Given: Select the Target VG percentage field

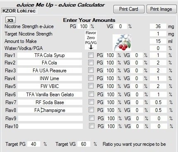Looking at the screenshot, I should [x=84, y=144].
